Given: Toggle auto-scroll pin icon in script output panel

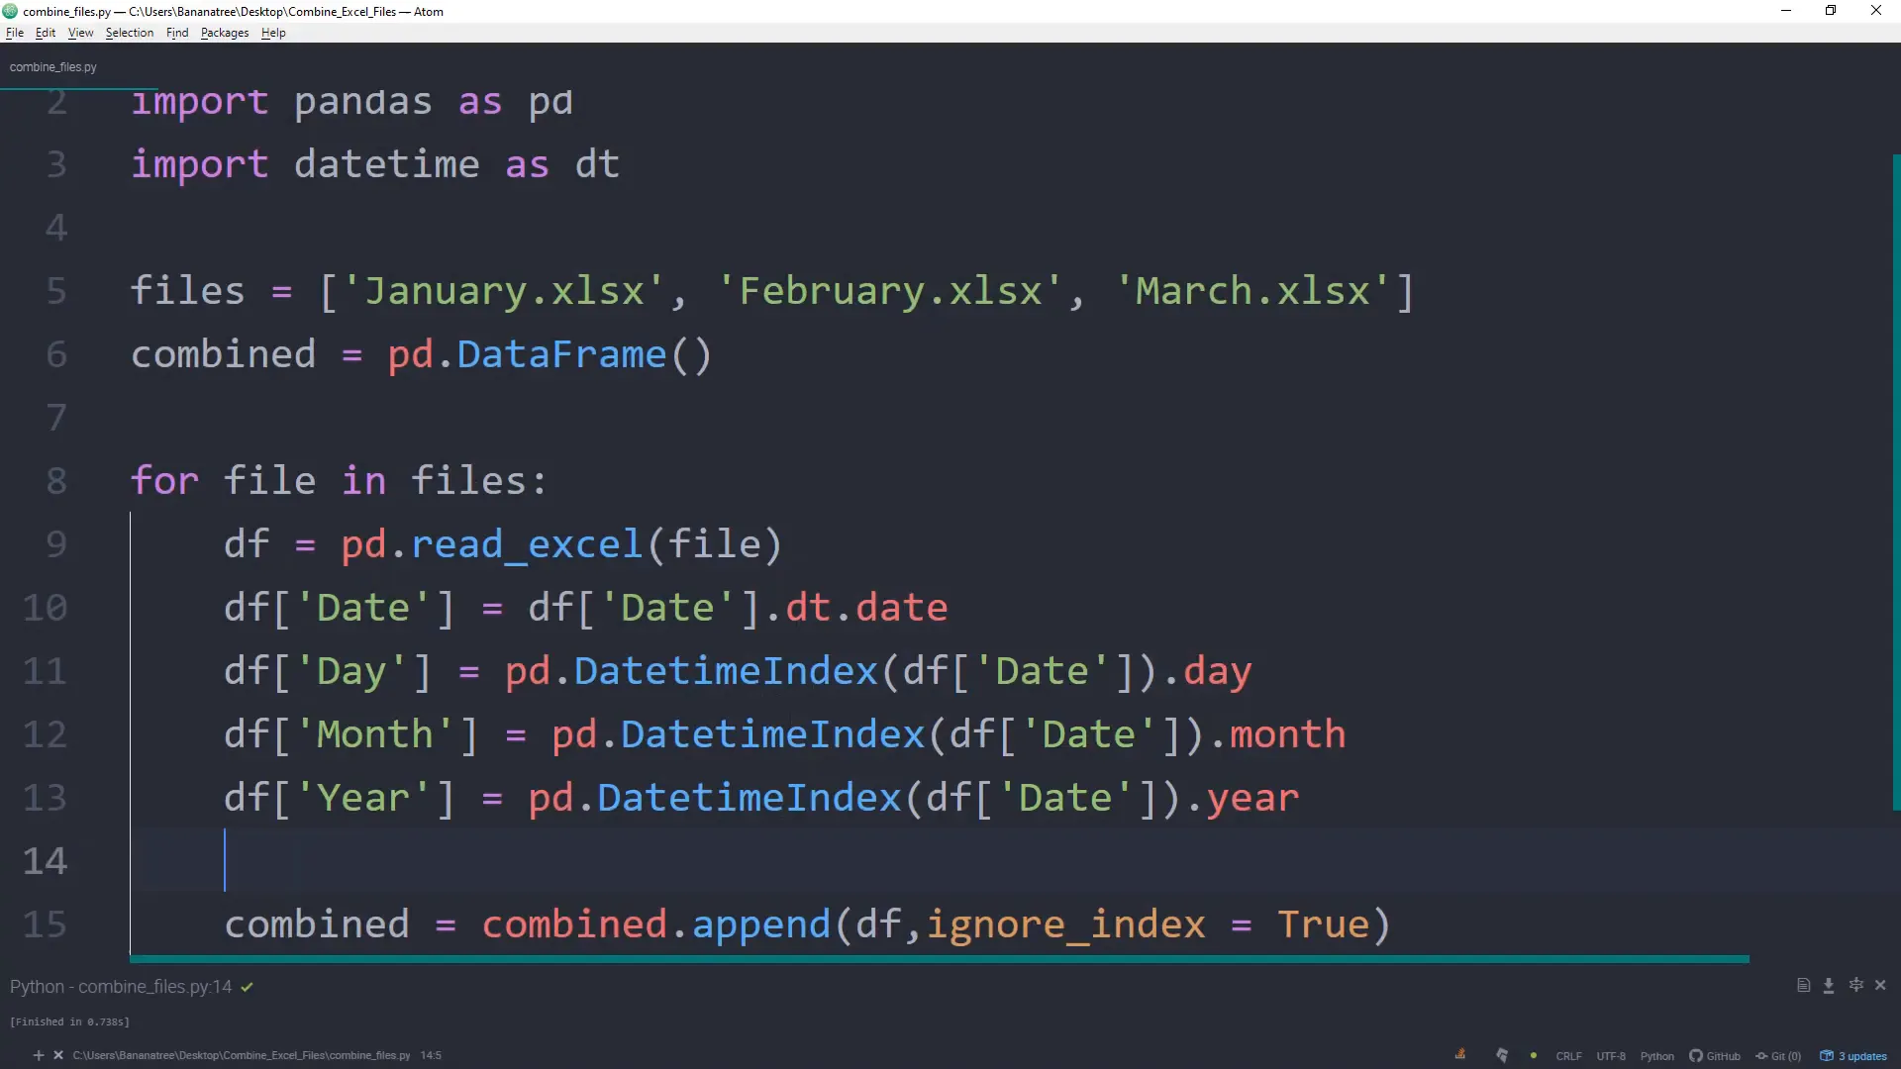Looking at the screenshot, I should tap(1856, 985).
